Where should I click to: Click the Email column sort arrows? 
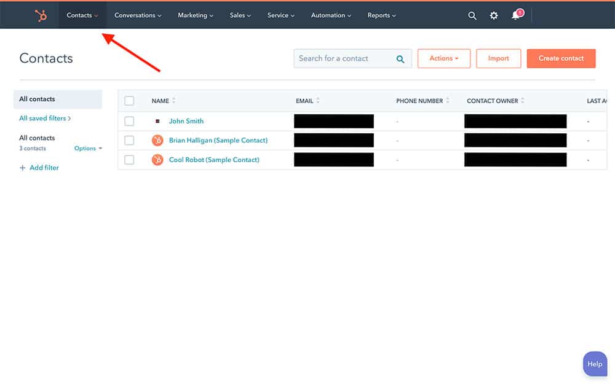tap(318, 101)
